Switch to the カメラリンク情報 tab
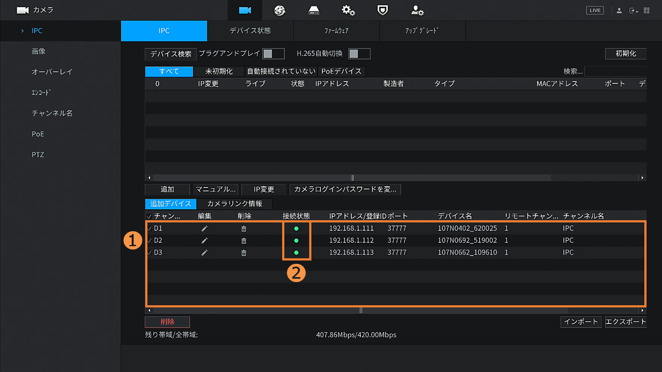This screenshot has width=662, height=372. point(235,204)
